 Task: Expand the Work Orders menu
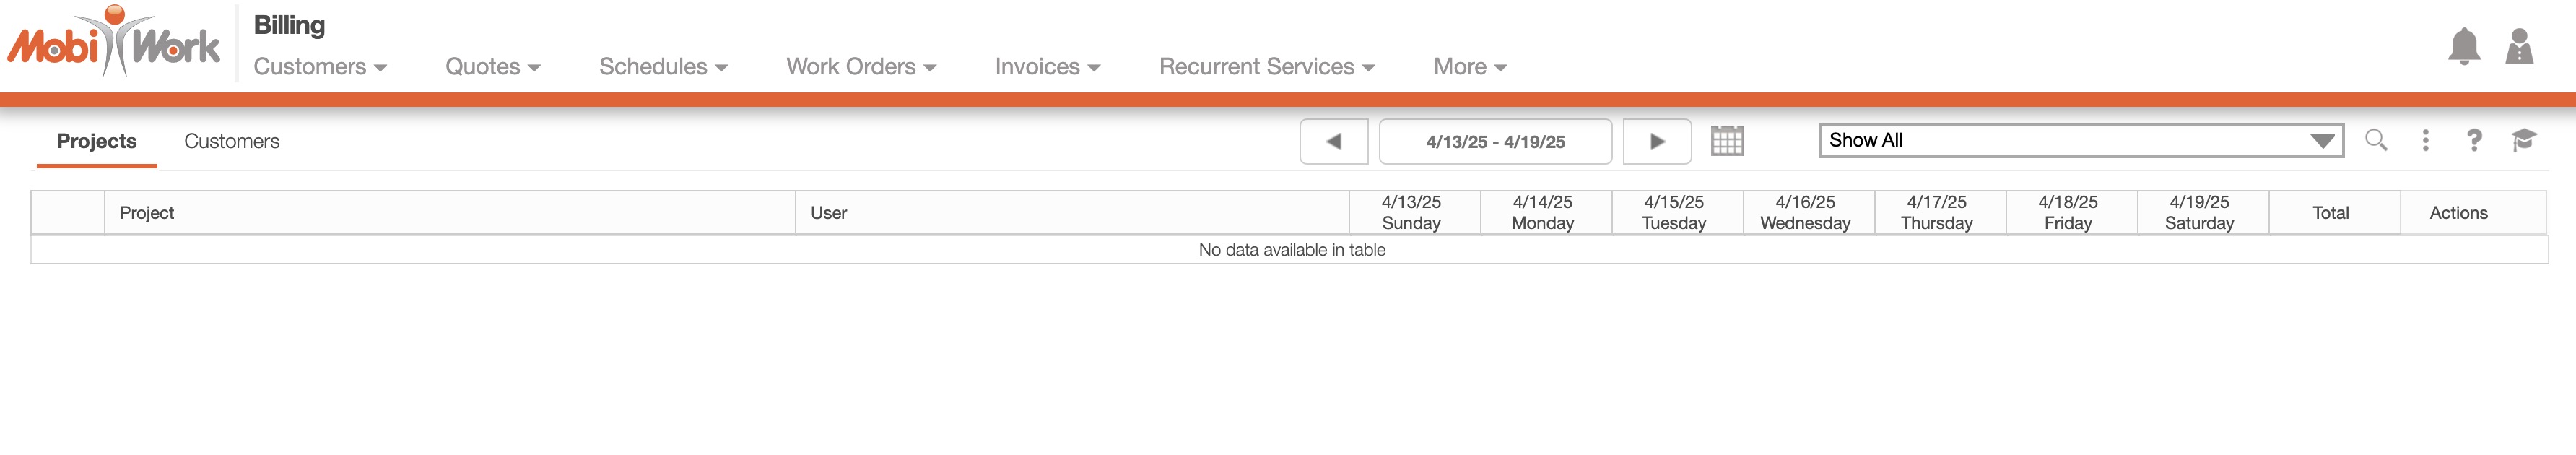[861, 67]
